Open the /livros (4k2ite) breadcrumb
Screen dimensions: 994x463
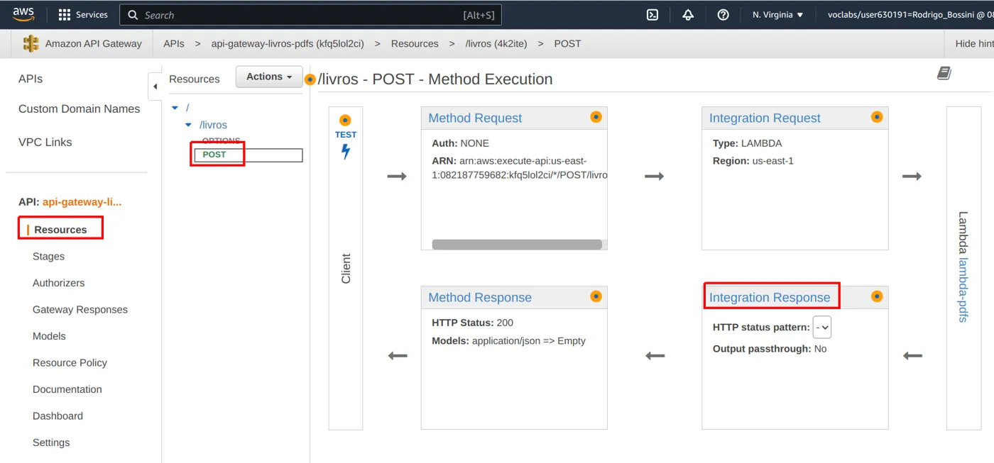(x=496, y=44)
